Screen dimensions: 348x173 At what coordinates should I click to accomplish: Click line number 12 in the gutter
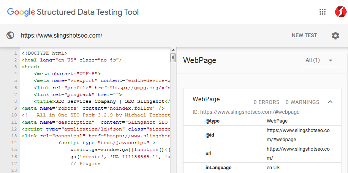[14, 129]
